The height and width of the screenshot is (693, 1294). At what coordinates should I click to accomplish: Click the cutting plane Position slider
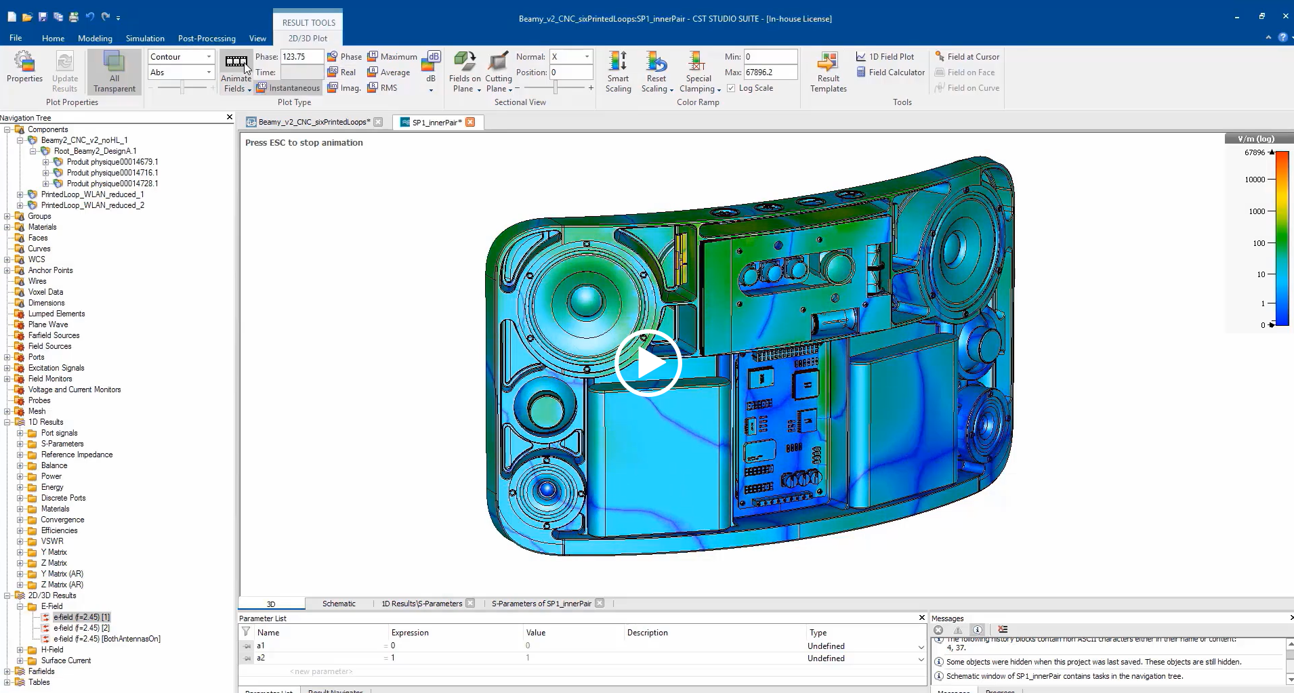coord(555,88)
